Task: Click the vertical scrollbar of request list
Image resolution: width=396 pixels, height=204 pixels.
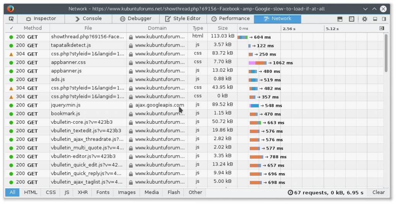Action: (386, 53)
